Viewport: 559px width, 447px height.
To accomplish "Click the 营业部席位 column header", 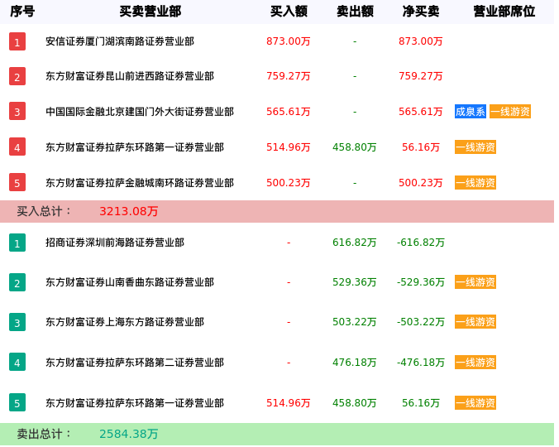I will coord(504,12).
